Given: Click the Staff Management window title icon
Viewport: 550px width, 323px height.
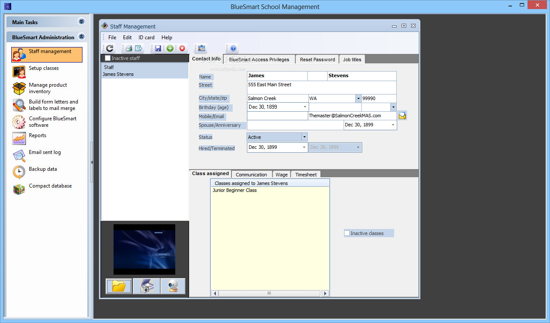Looking at the screenshot, I should point(104,26).
